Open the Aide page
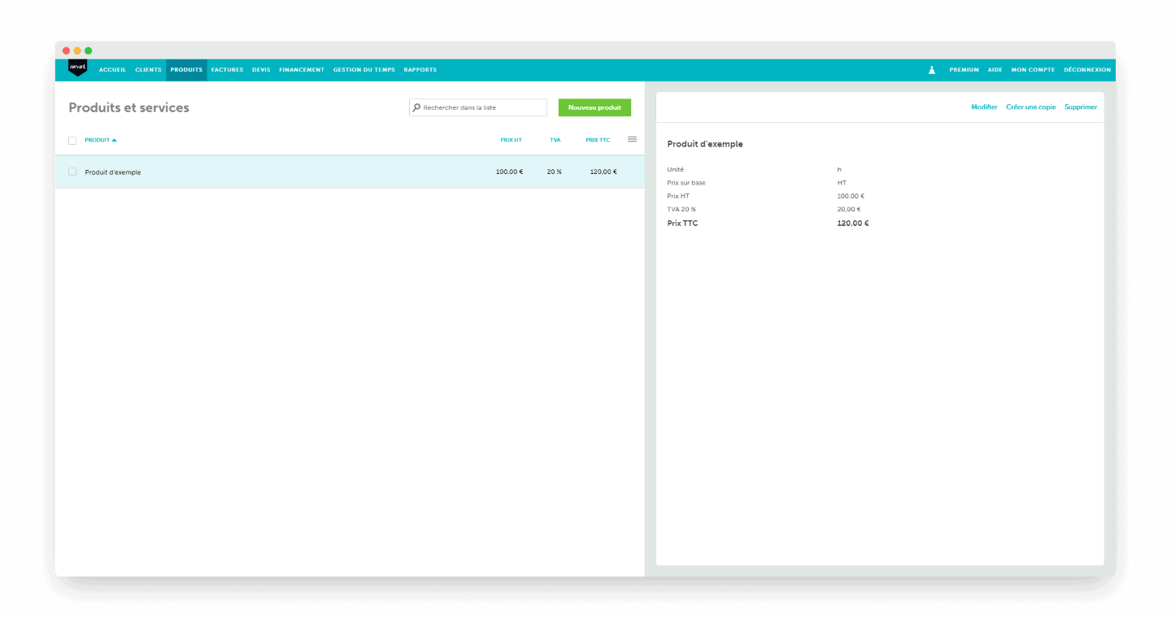The height and width of the screenshot is (618, 1171). (995, 70)
